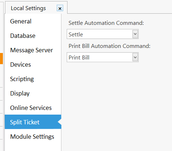This screenshot has width=172, height=151.
Task: Click the Print Bill Automation Command label
Action: click(x=110, y=46)
